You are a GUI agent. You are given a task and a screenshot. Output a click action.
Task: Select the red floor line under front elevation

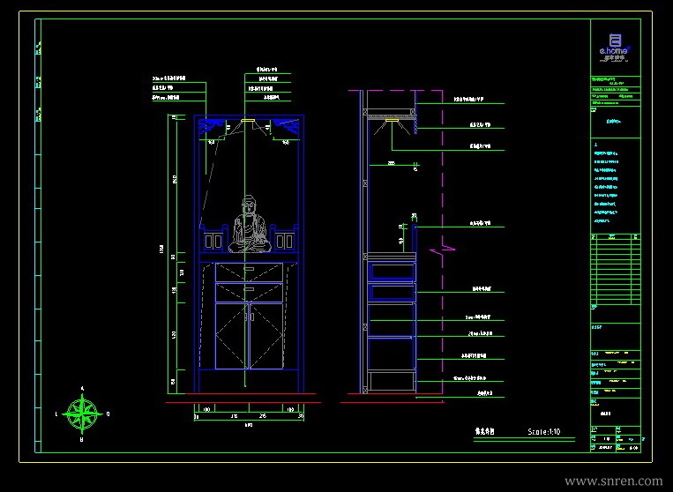243,402
